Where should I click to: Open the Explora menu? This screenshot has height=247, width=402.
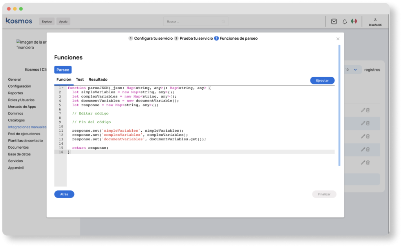[x=47, y=22]
